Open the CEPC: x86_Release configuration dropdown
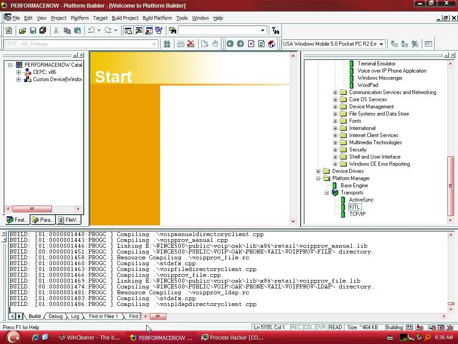The height and width of the screenshot is (344, 458). tap(154, 44)
